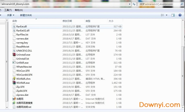
Task: Click file list scrollbar up arrow
Action: [183, 20]
